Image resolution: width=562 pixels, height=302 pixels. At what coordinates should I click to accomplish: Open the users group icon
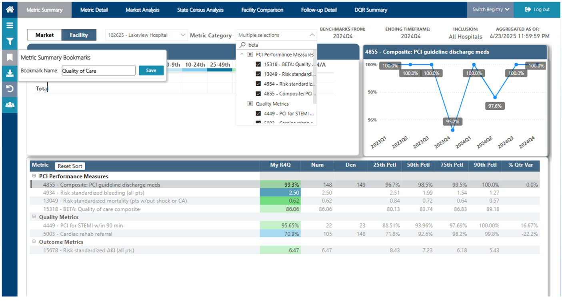(x=10, y=105)
